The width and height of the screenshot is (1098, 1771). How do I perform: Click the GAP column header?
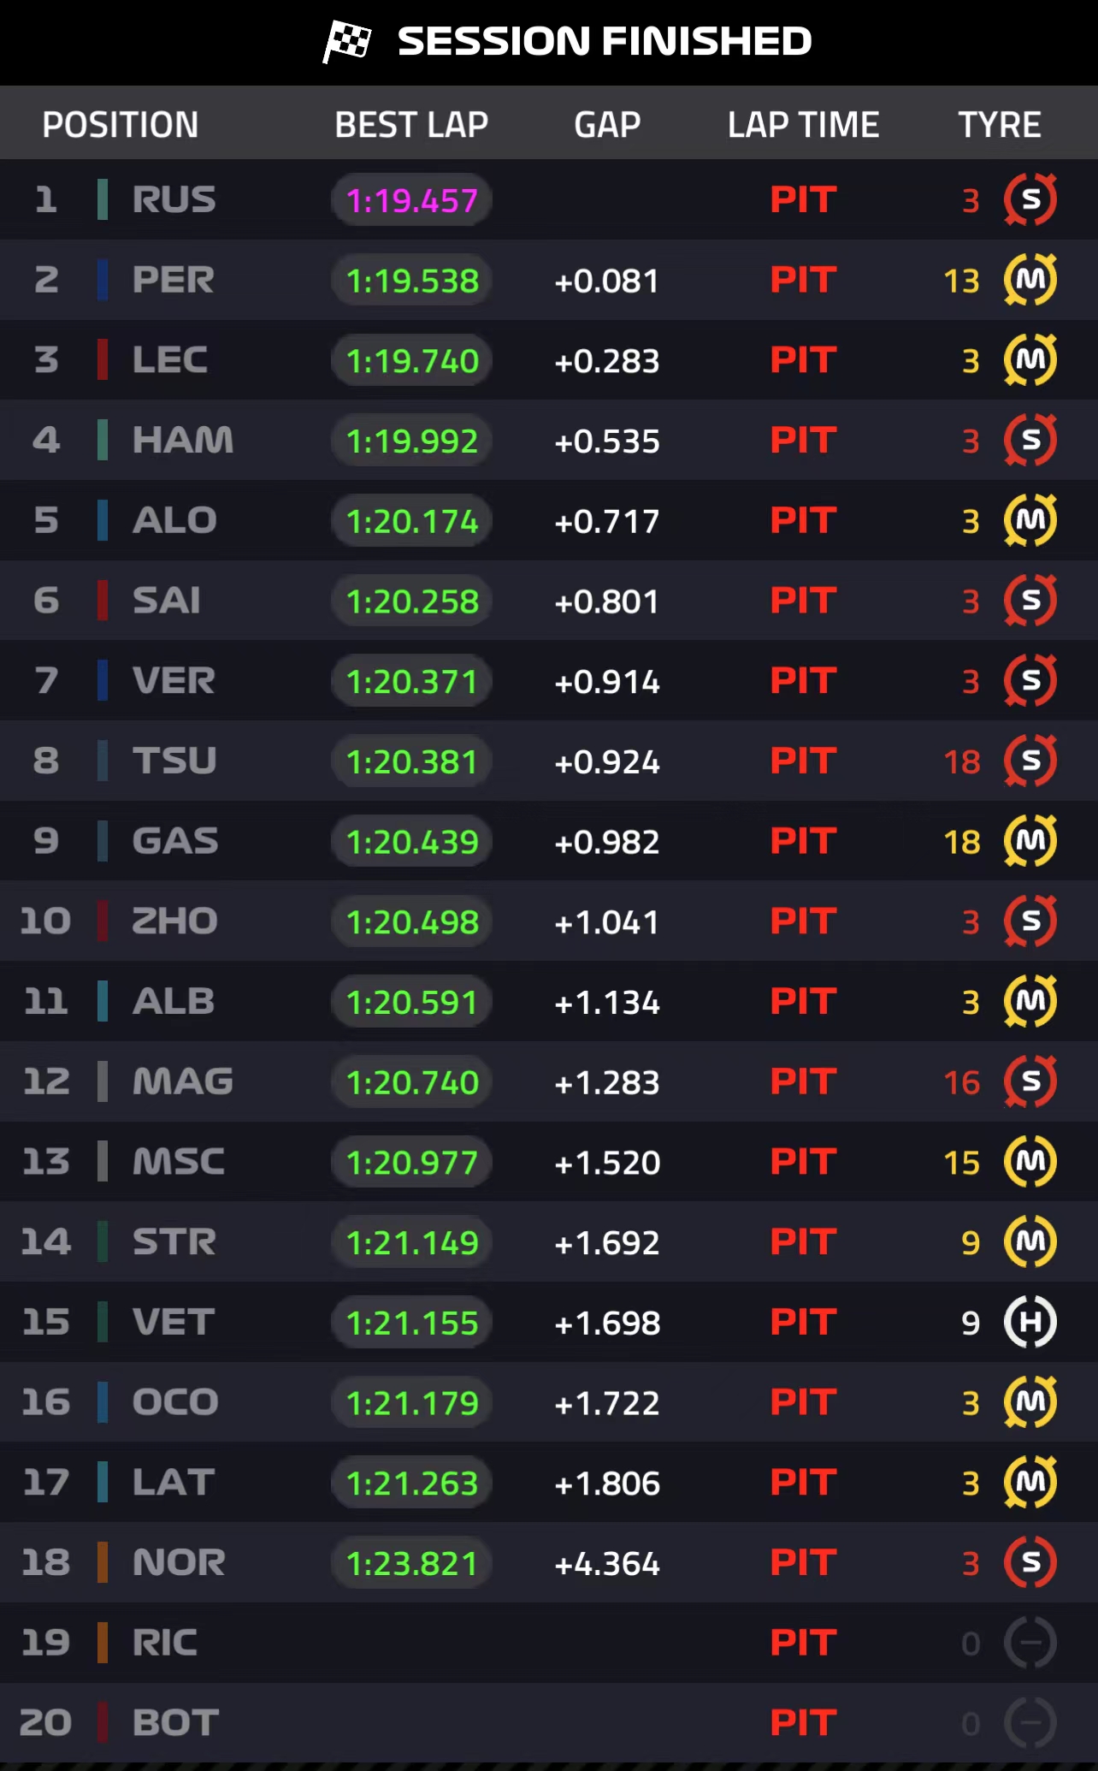coord(607,125)
